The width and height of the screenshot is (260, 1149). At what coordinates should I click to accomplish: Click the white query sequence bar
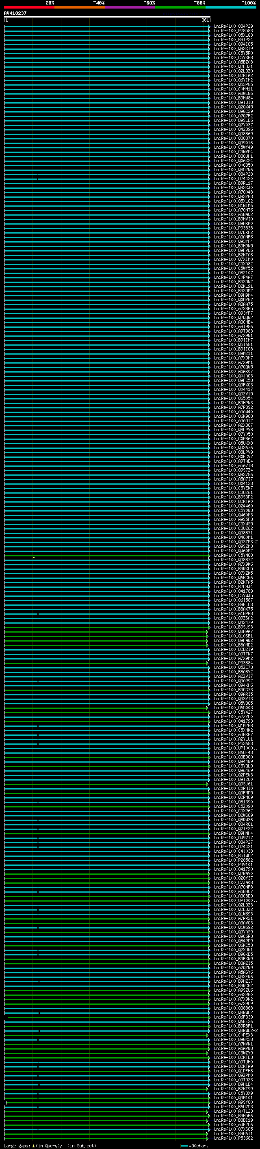(107, 16)
